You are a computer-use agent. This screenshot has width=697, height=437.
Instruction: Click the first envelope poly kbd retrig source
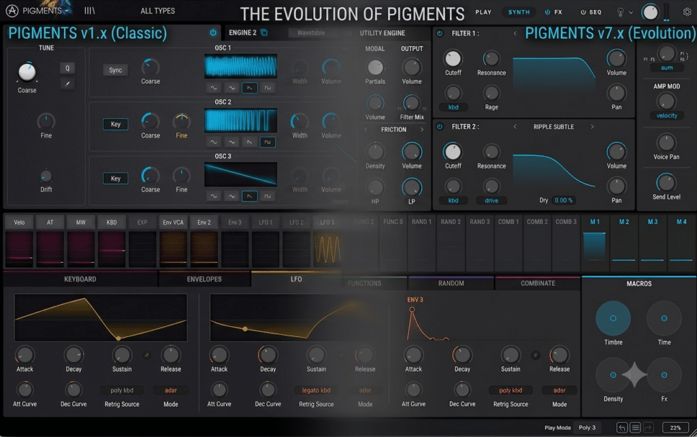tap(122, 390)
